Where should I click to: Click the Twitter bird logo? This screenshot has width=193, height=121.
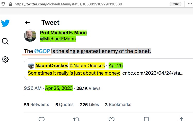(5, 23)
